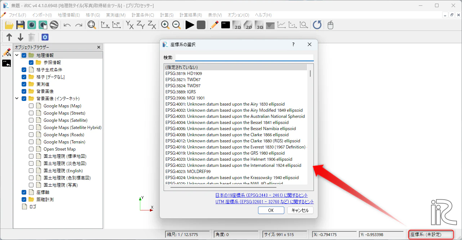
Task: Click the fit-to-window magnifier icon
Action: pos(92,25)
